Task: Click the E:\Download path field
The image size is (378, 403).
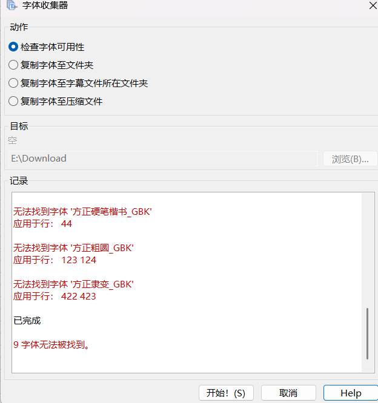Action: pos(163,159)
